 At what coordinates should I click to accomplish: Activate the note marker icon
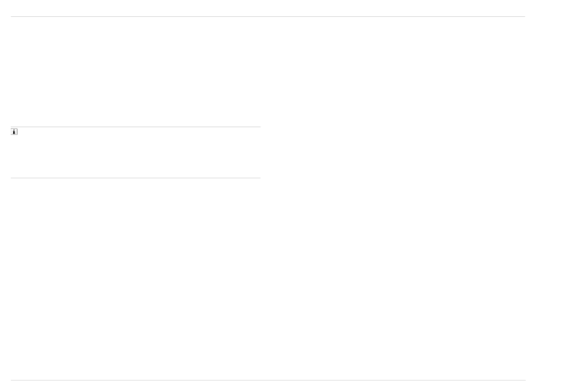pyautogui.click(x=14, y=132)
